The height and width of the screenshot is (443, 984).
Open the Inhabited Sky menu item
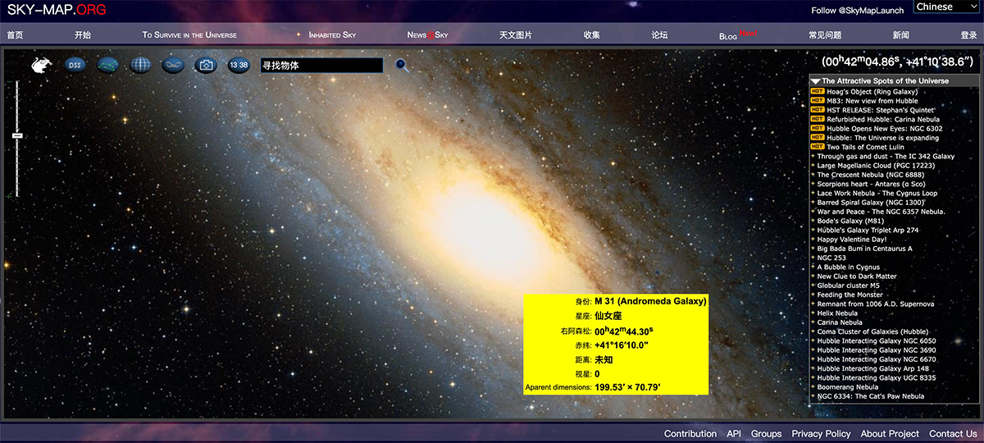332,35
